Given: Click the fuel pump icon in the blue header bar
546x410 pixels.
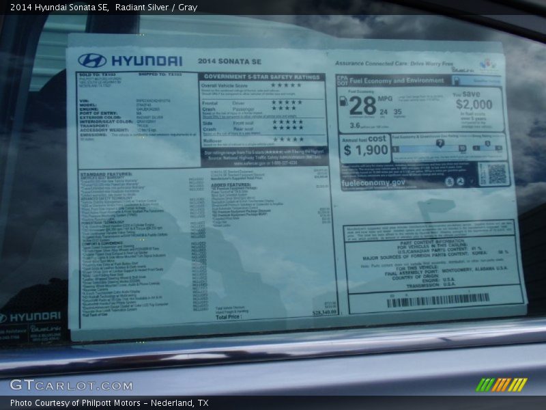Looking at the screenshot, I should click(x=457, y=81).
